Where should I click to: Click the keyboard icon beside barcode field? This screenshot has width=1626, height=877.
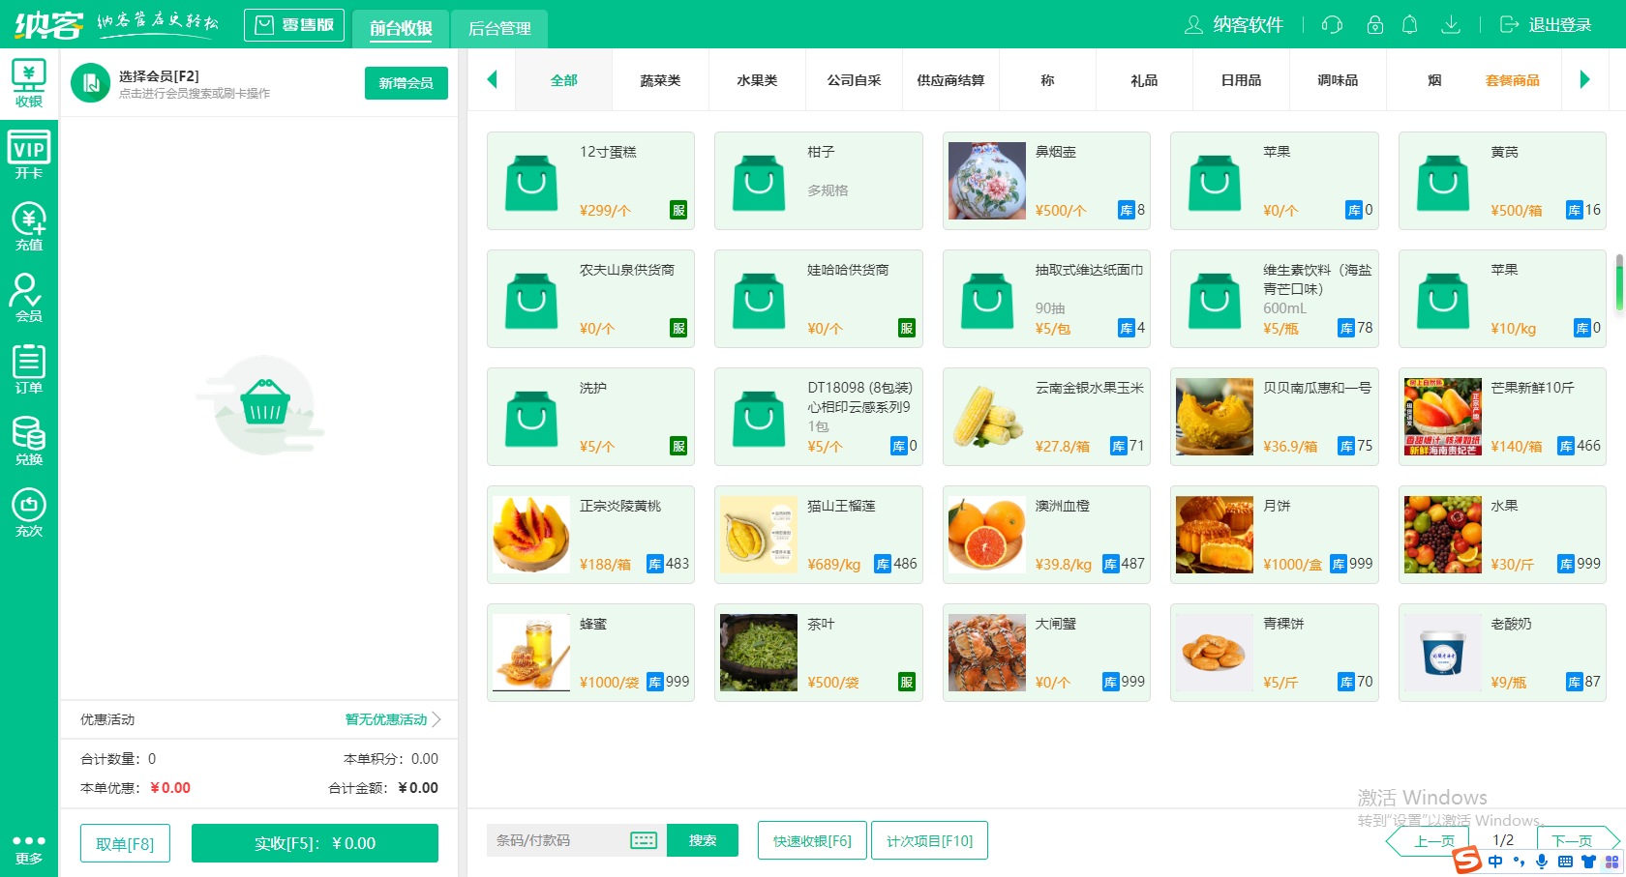click(x=644, y=840)
